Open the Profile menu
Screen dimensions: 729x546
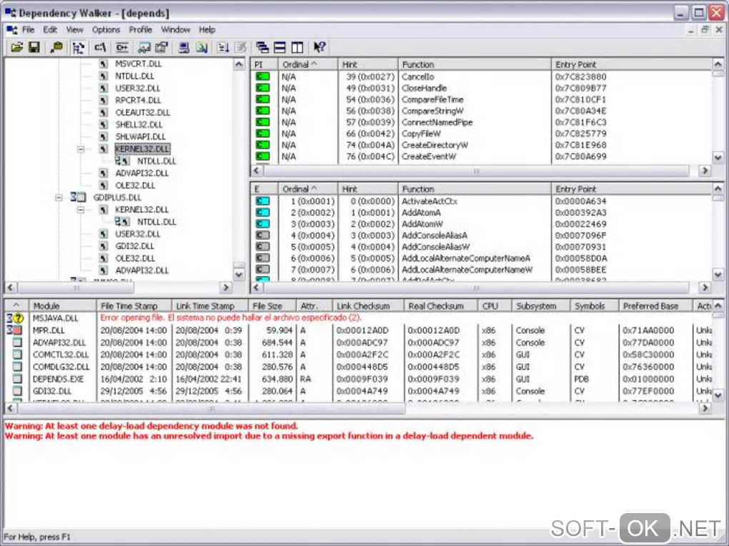[140, 30]
